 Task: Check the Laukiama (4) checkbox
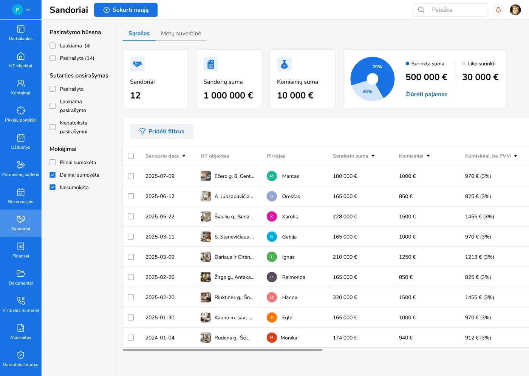click(53, 46)
